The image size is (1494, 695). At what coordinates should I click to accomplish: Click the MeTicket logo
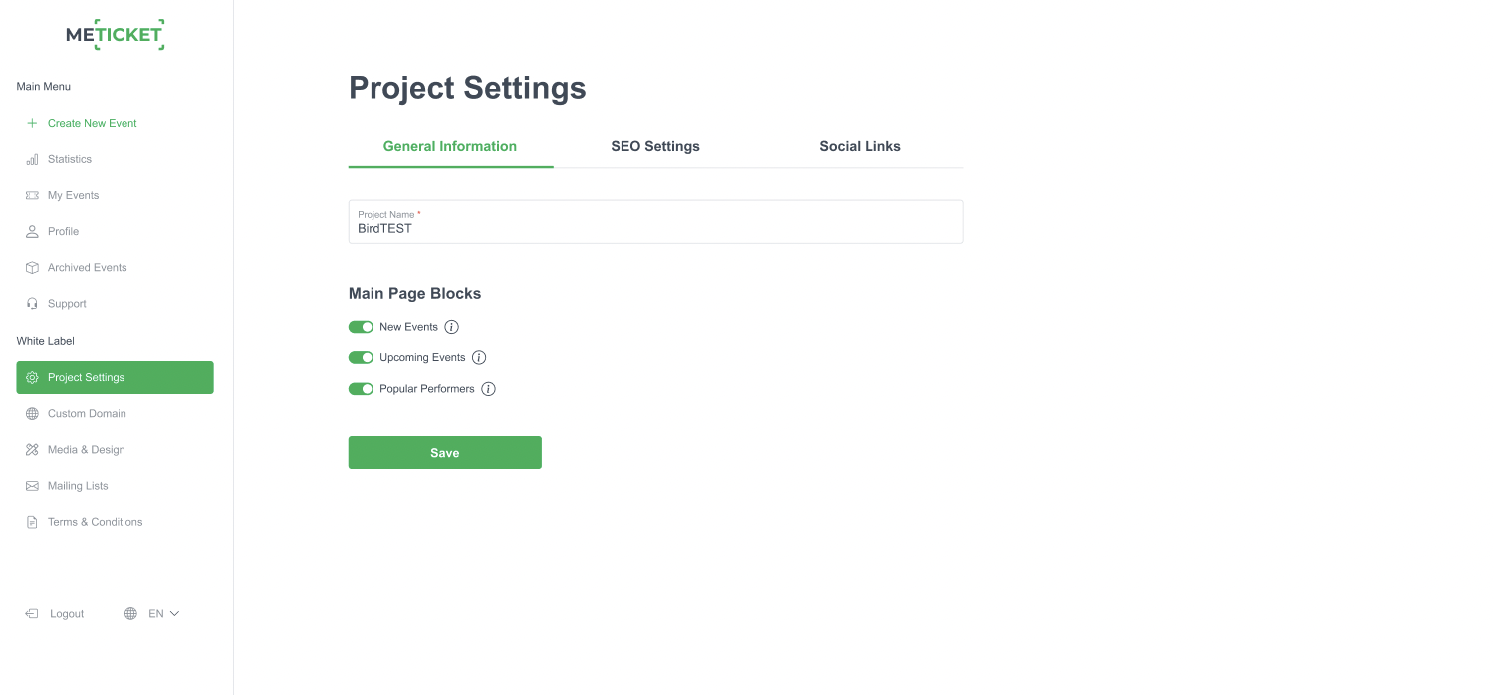(115, 34)
